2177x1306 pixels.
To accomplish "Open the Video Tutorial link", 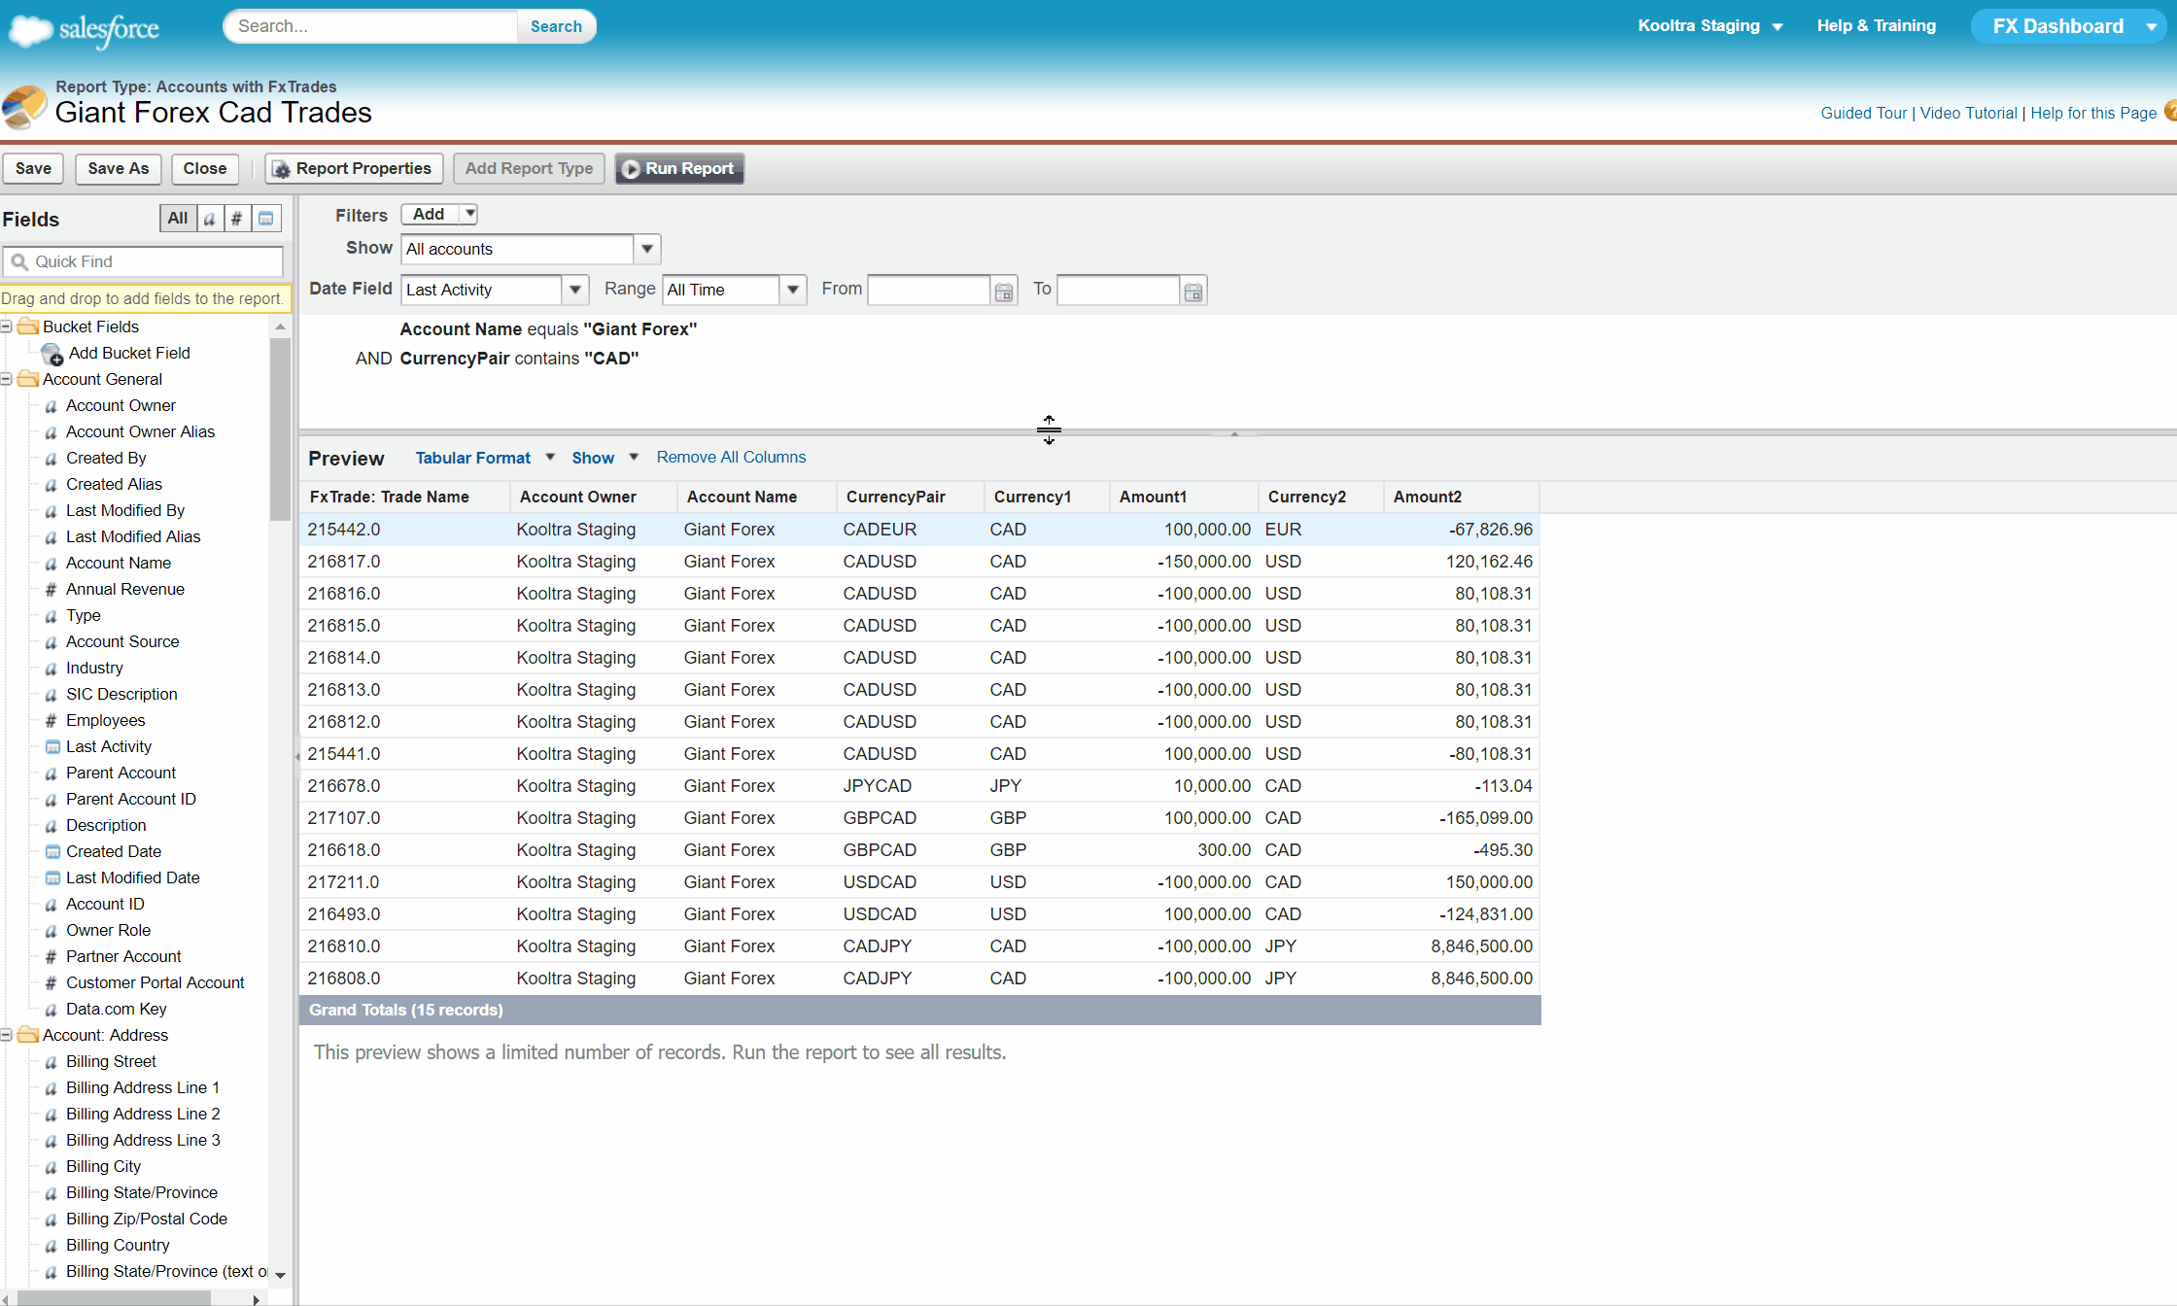I will pos(1969,113).
